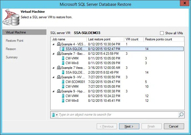The height and width of the screenshot is (135, 191).
Task: Select the Example 7 - Bac... job row
Action: (117, 54)
